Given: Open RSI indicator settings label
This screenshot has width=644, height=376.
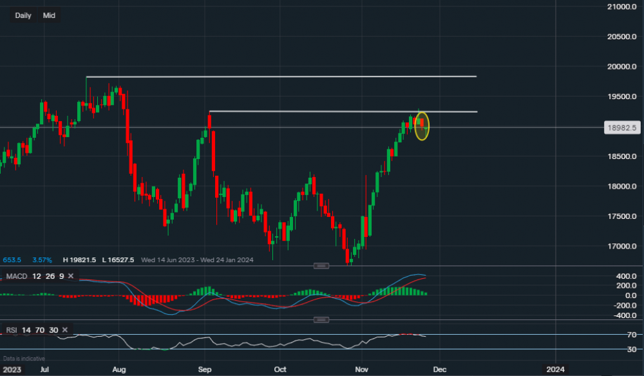Looking at the screenshot, I should pos(12,330).
